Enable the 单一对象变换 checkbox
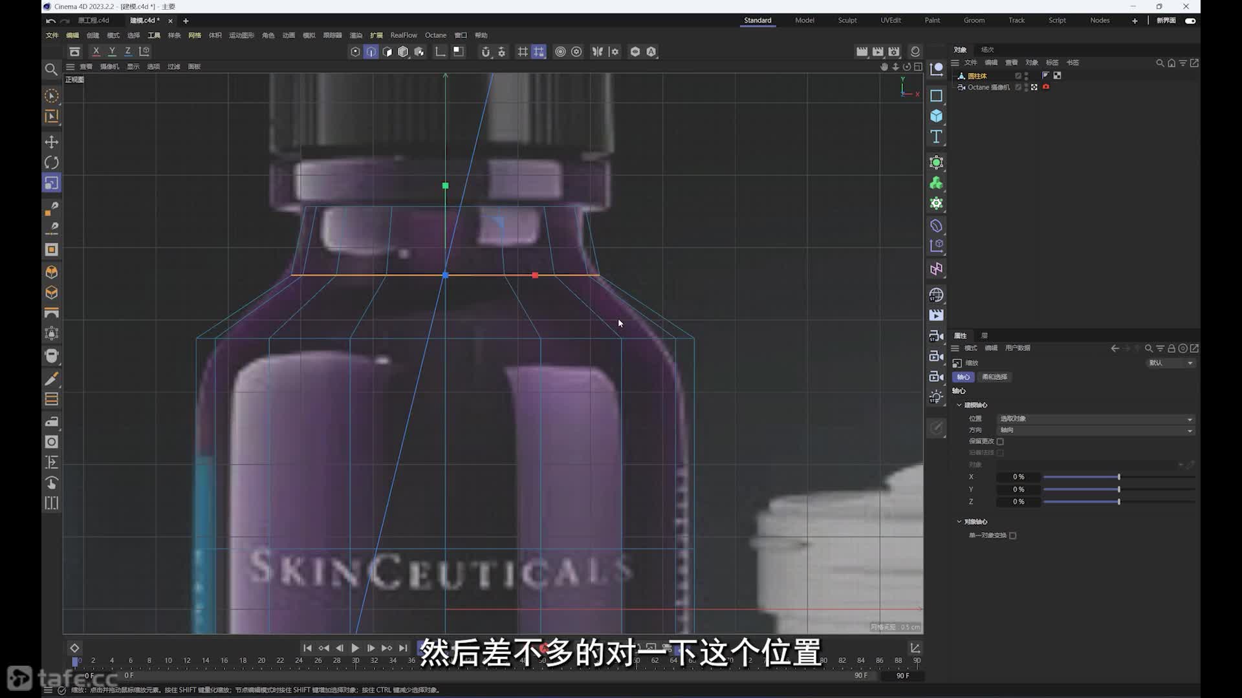This screenshot has width=1242, height=698. tap(1013, 535)
